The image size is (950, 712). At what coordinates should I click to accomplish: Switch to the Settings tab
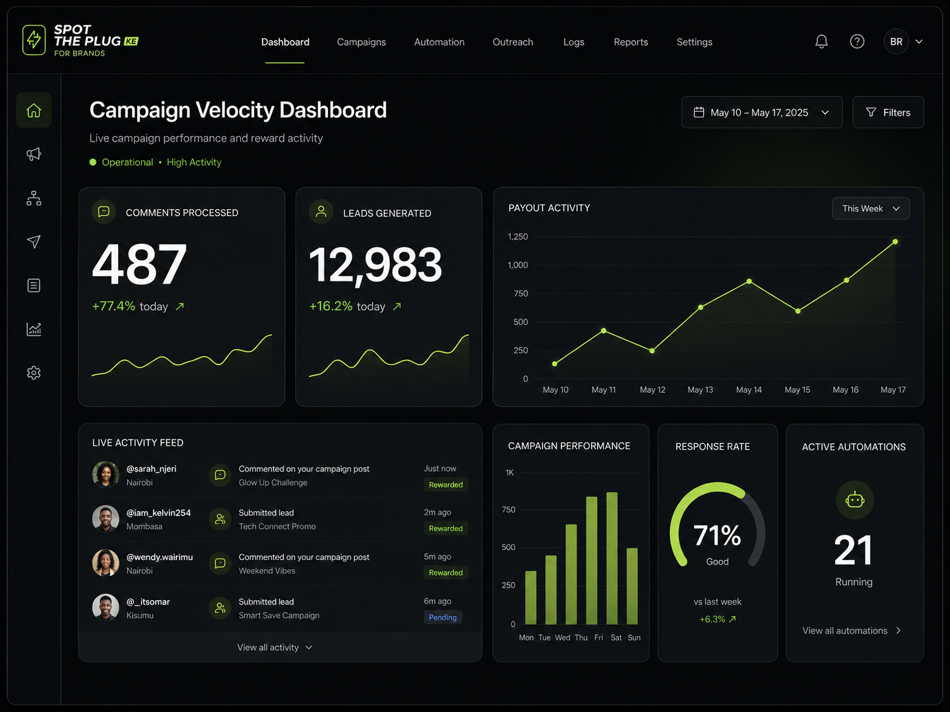coord(695,42)
